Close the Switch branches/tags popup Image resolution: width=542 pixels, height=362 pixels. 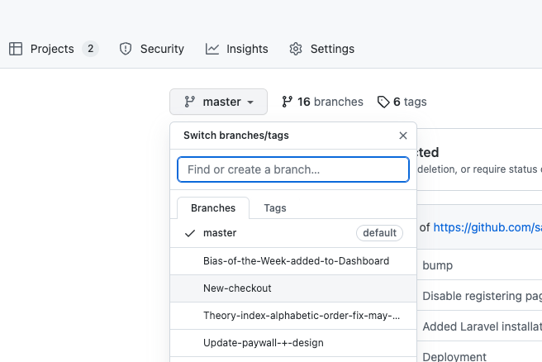tap(403, 136)
